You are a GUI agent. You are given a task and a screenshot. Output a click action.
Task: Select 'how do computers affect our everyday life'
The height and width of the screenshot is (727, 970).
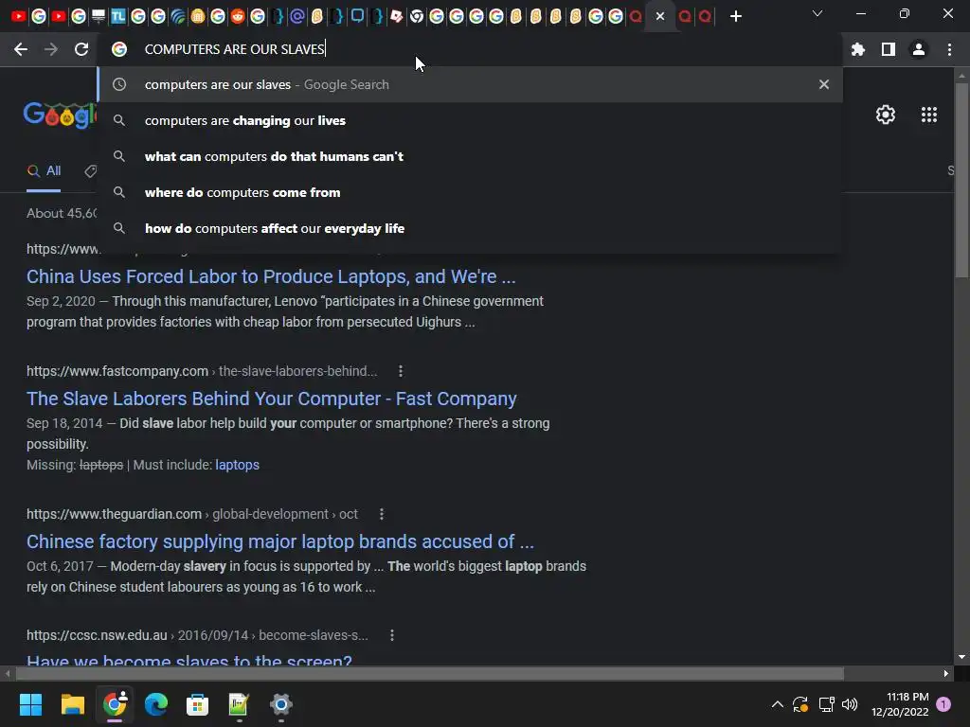[470, 228]
